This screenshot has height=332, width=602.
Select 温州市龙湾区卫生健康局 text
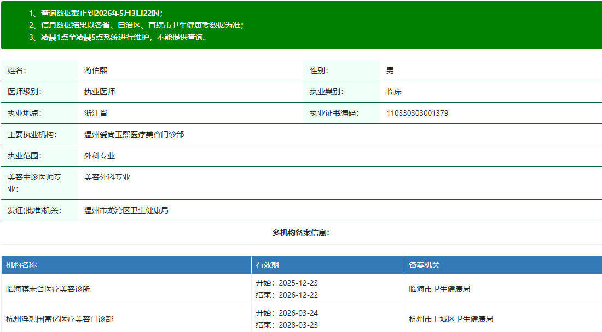(126, 210)
